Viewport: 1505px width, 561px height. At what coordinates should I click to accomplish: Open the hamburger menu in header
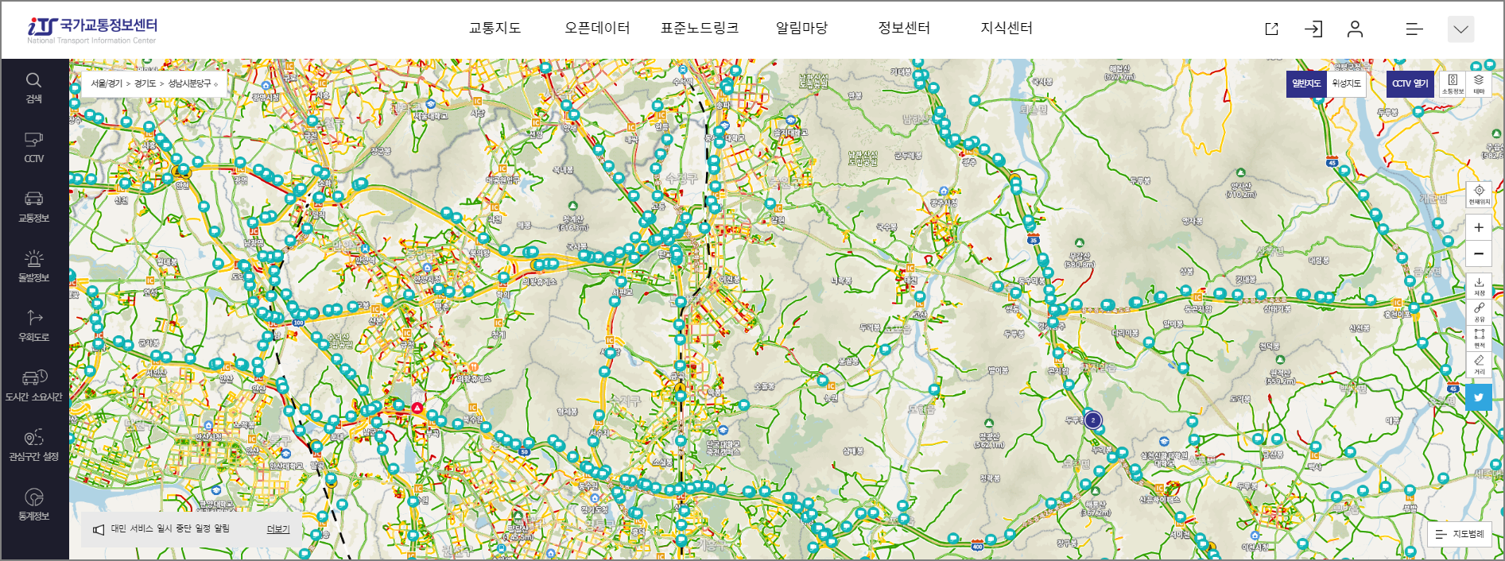coord(1414,29)
